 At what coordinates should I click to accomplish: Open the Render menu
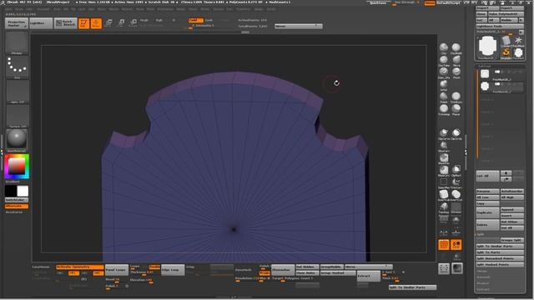181,9
